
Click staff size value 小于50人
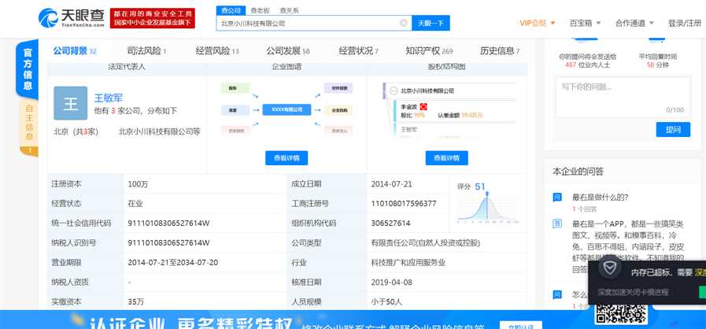pos(386,301)
